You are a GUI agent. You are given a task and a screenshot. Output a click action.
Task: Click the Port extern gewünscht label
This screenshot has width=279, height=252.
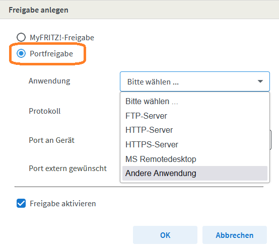coord(68,169)
